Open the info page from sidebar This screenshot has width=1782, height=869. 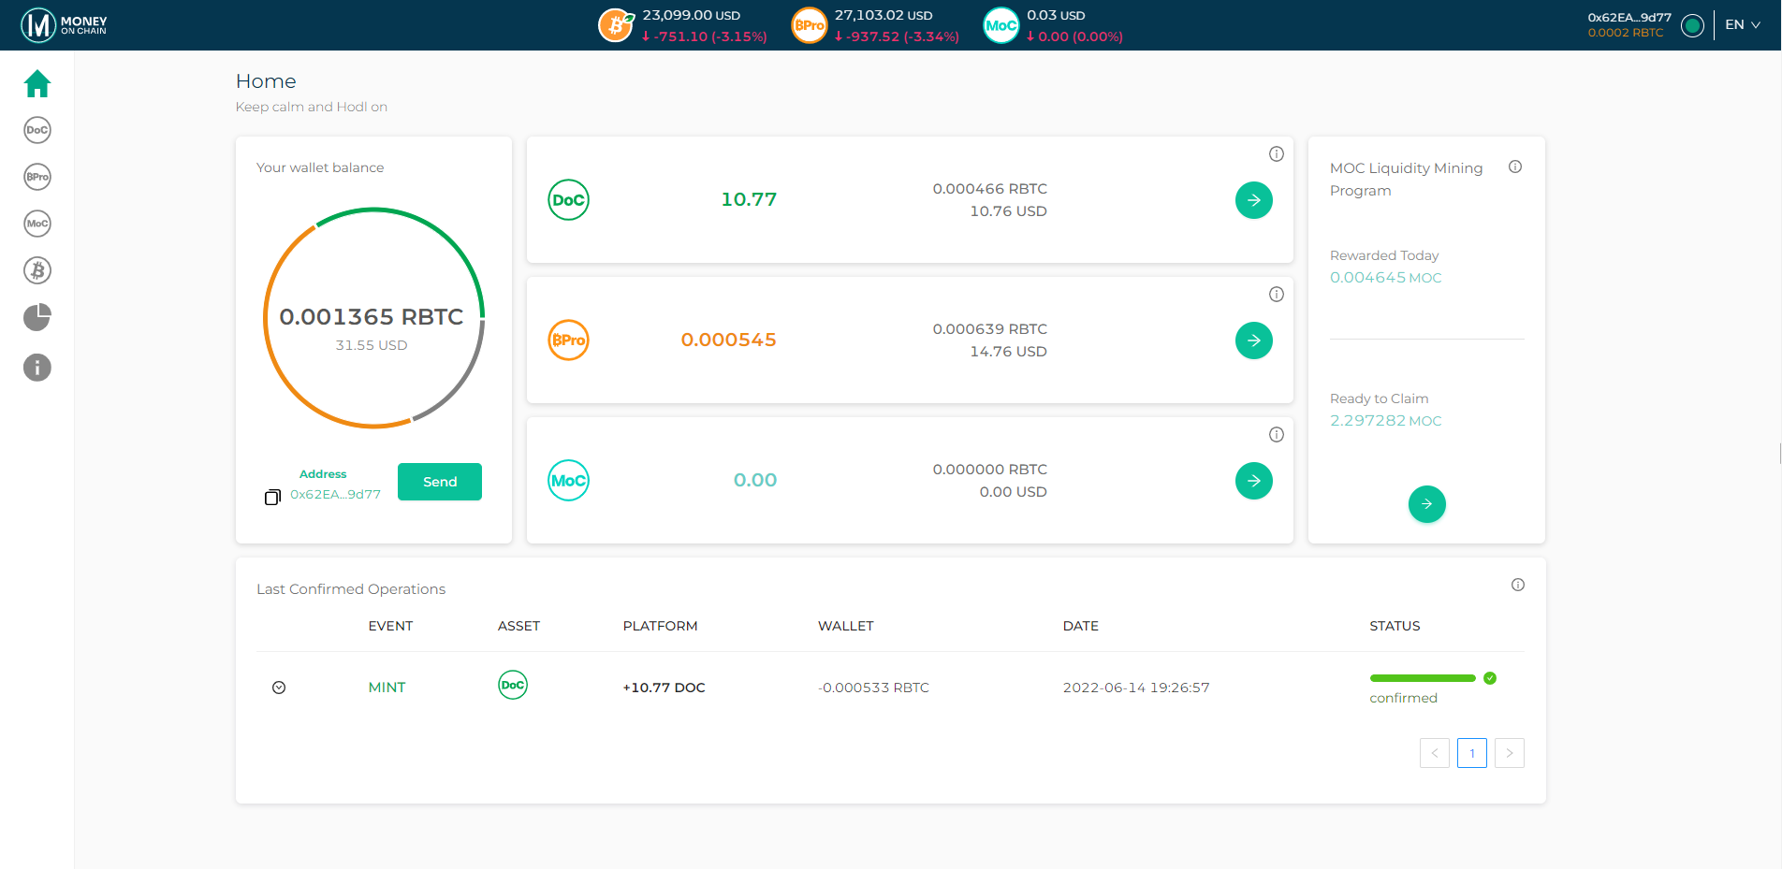coord(37,368)
